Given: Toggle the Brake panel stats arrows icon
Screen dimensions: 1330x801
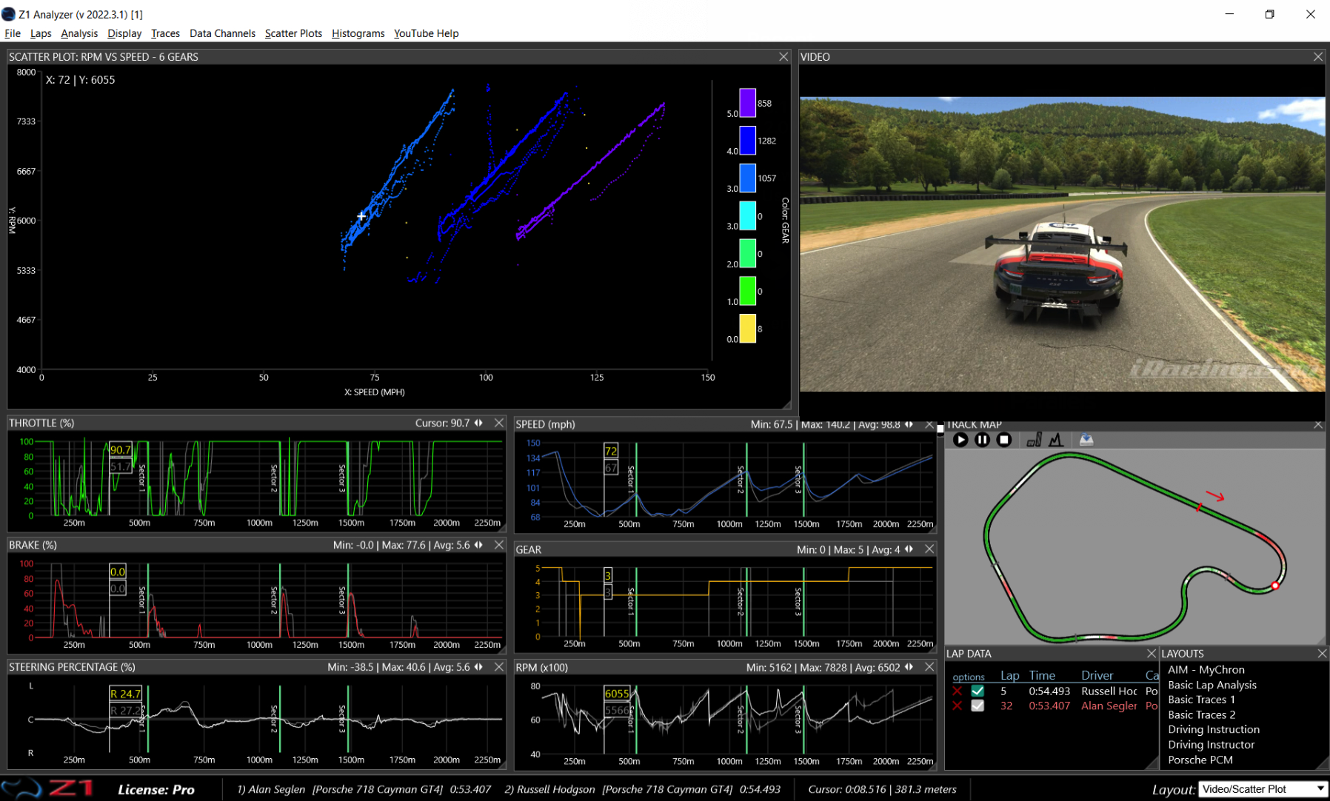Looking at the screenshot, I should tap(479, 545).
